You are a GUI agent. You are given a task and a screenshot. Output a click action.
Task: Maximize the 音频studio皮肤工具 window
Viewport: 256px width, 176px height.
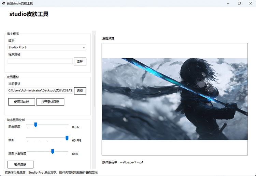click(239, 3)
